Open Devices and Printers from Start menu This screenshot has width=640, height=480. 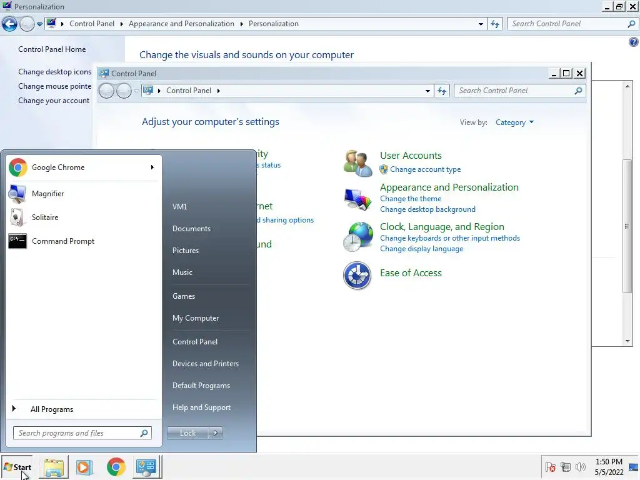205,364
